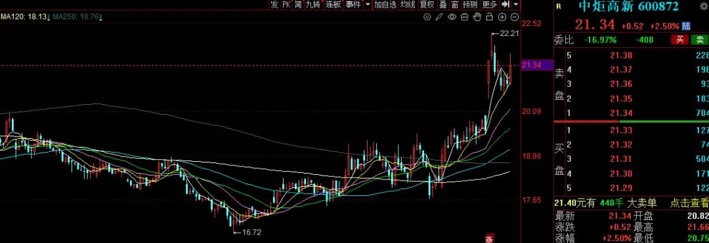Click the arrow-to-bar collapse panel icon
Viewport: 709px width, 243px height.
[x=506, y=5]
